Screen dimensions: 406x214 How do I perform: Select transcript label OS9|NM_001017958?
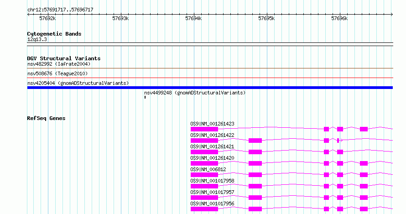coord(212,181)
